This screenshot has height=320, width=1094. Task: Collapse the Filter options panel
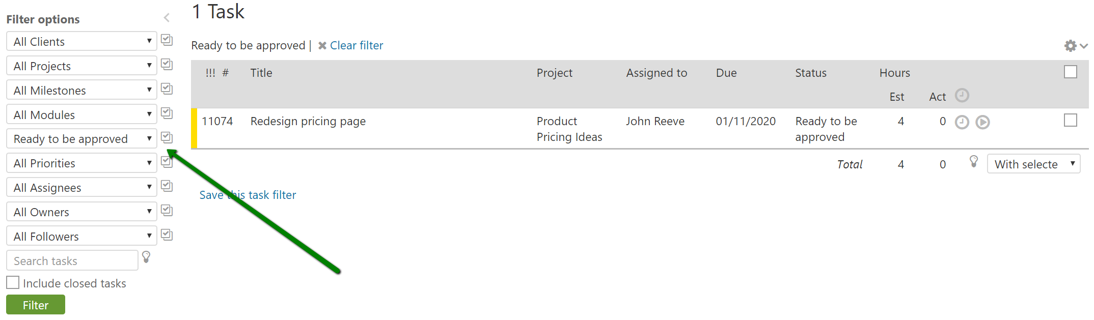(167, 18)
